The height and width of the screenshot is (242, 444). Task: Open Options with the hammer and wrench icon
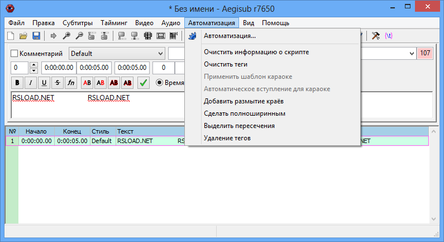tap(375, 36)
